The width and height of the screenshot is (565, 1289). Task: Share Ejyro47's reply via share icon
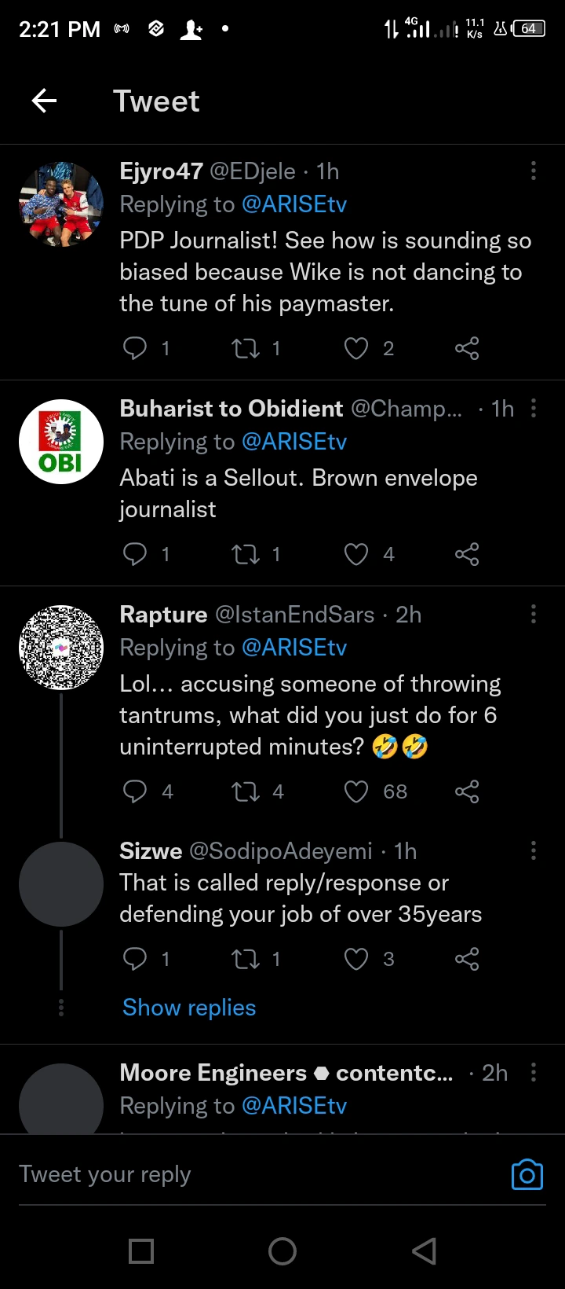tap(467, 348)
